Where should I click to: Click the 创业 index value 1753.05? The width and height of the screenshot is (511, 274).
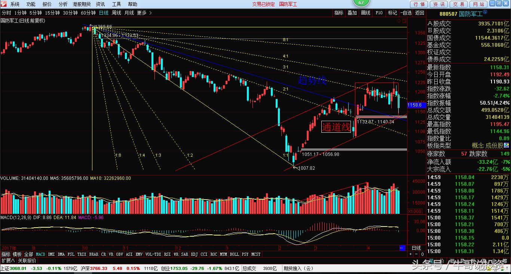[x=179, y=268]
